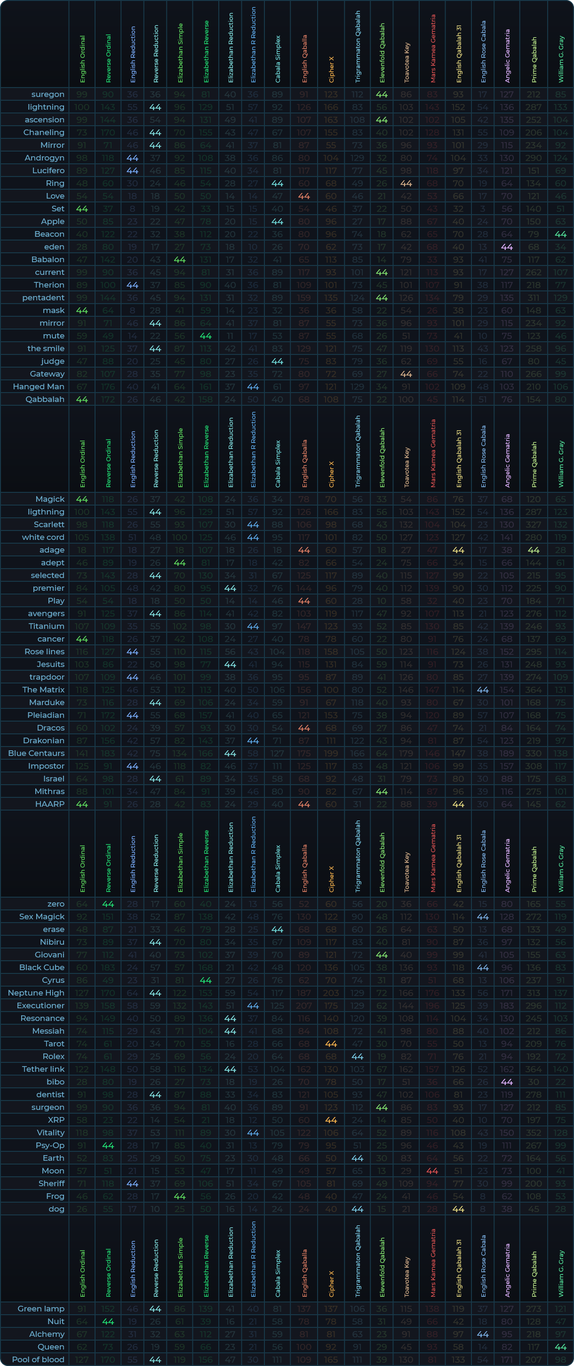The image size is (574, 1366).
Task: Select the 'white cord' phrase
Action: 43,537
